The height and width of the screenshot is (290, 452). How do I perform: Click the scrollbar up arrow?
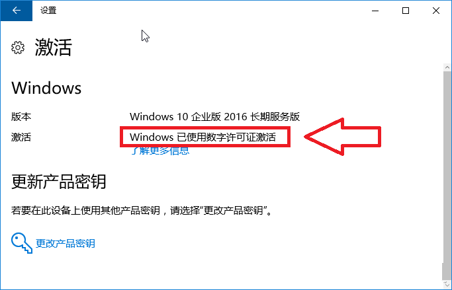tap(447, 67)
